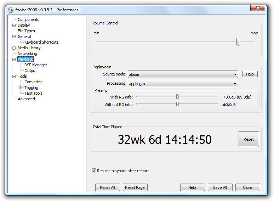Toggle Resume playback after restart checkbox
Viewport: 274px width, 202px height.
point(94,171)
